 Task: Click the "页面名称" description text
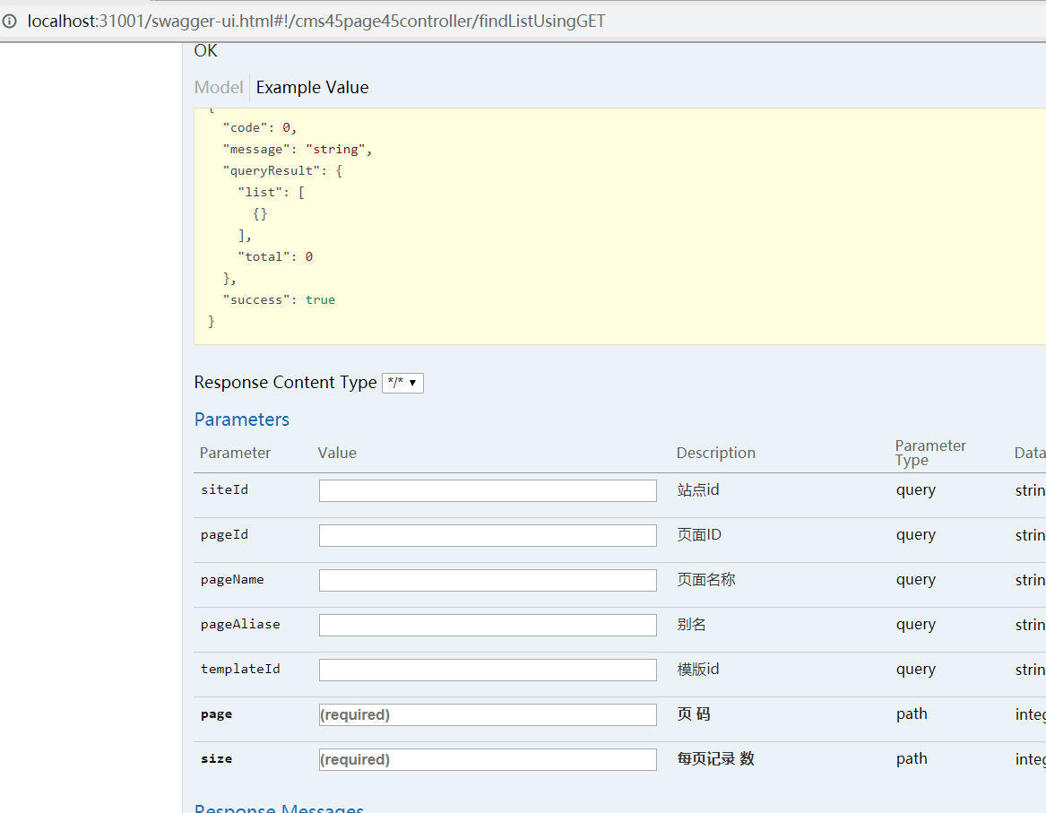[705, 580]
